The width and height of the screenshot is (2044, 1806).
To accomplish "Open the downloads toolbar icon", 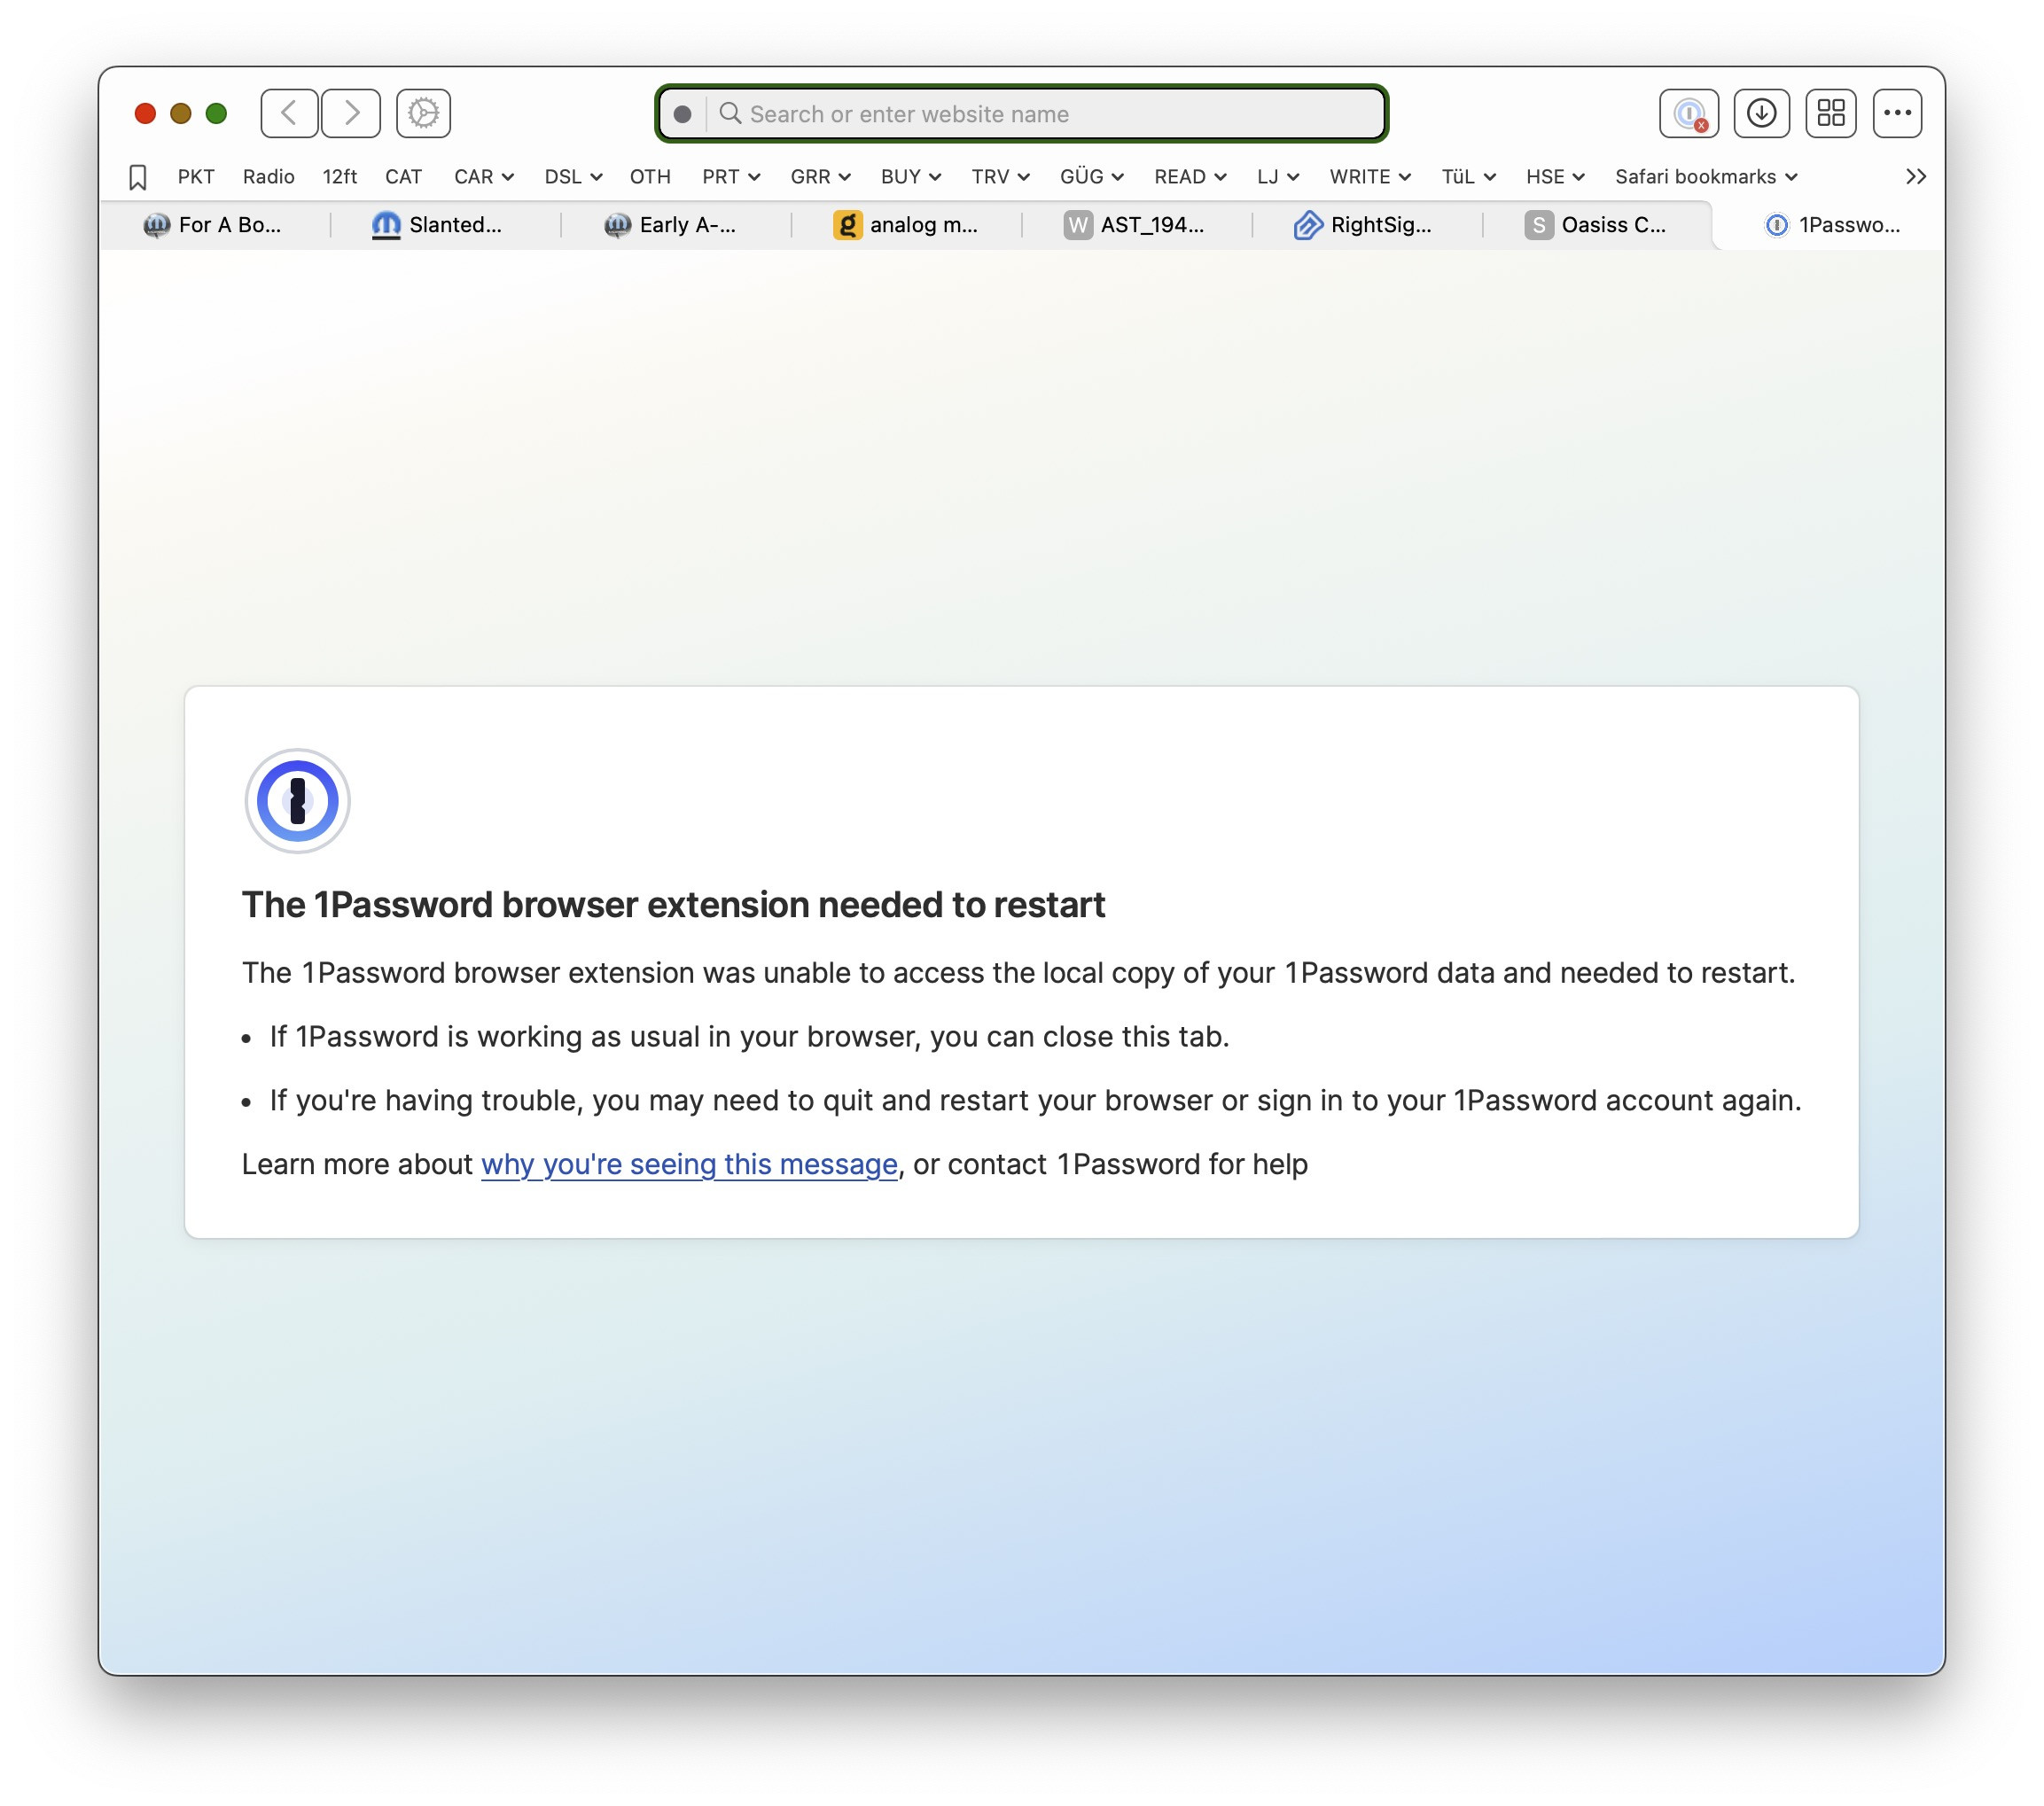I will click(x=1761, y=113).
